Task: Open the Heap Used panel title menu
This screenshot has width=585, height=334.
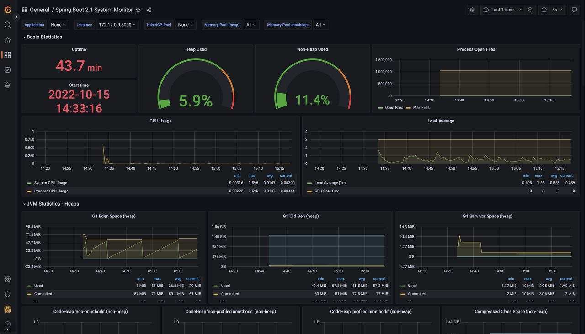Action: click(x=196, y=49)
